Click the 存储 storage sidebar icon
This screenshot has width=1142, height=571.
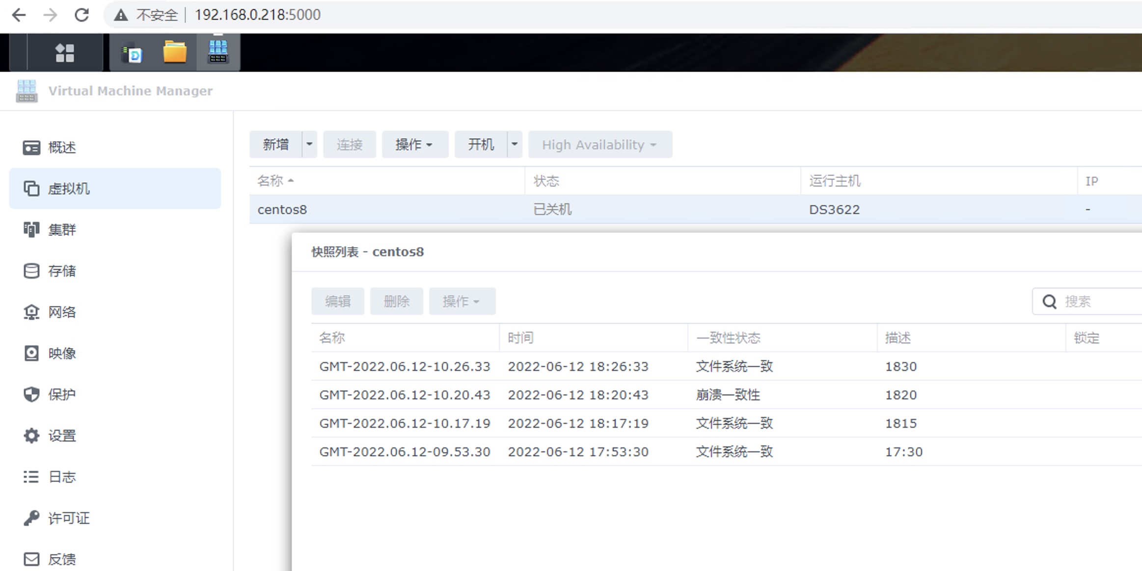coord(31,271)
